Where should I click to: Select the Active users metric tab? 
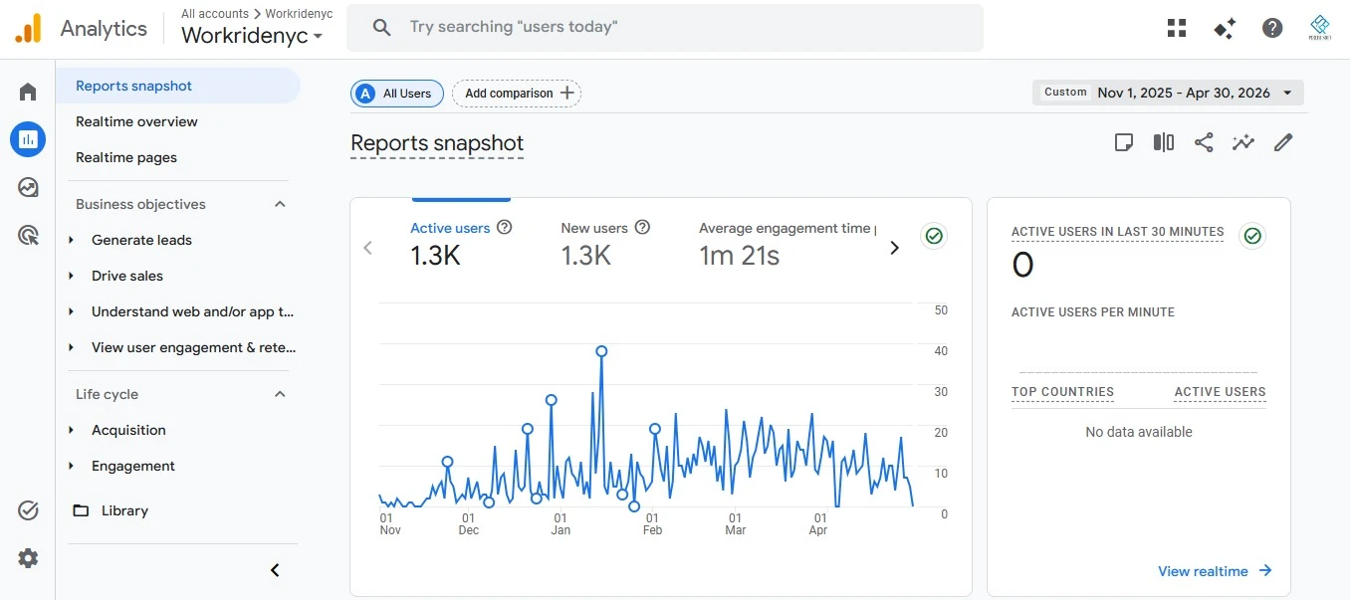pyautogui.click(x=461, y=244)
